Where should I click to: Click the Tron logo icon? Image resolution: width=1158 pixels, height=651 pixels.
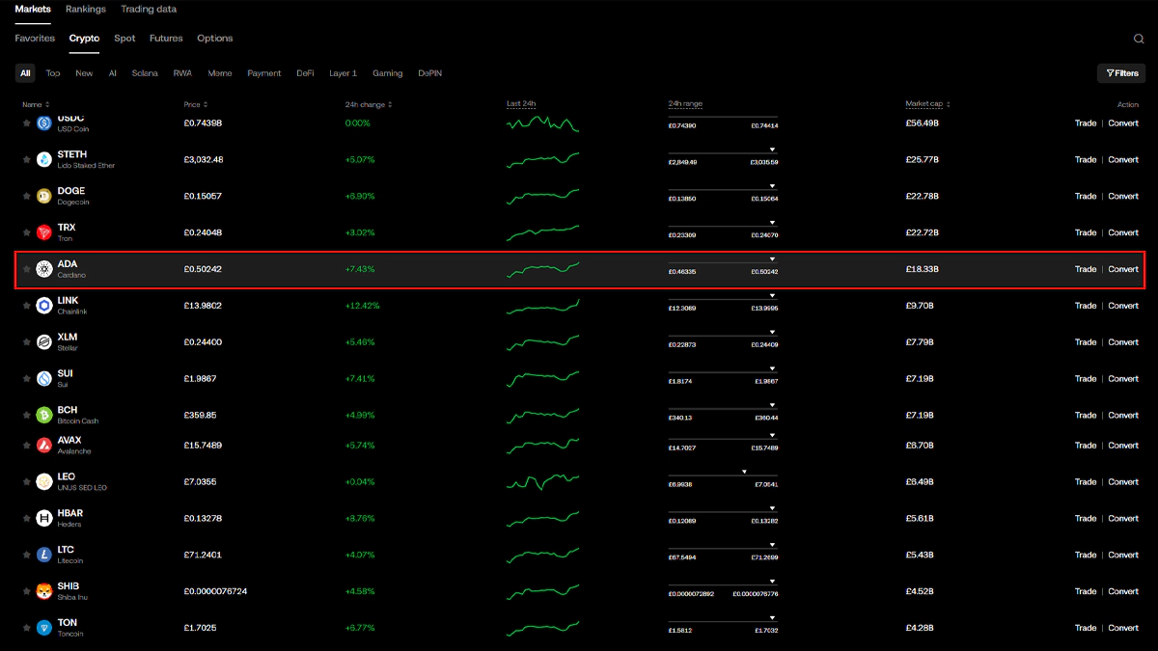(x=43, y=232)
